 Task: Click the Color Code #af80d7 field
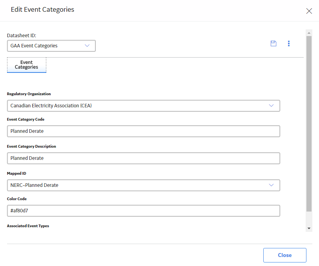pos(144,210)
